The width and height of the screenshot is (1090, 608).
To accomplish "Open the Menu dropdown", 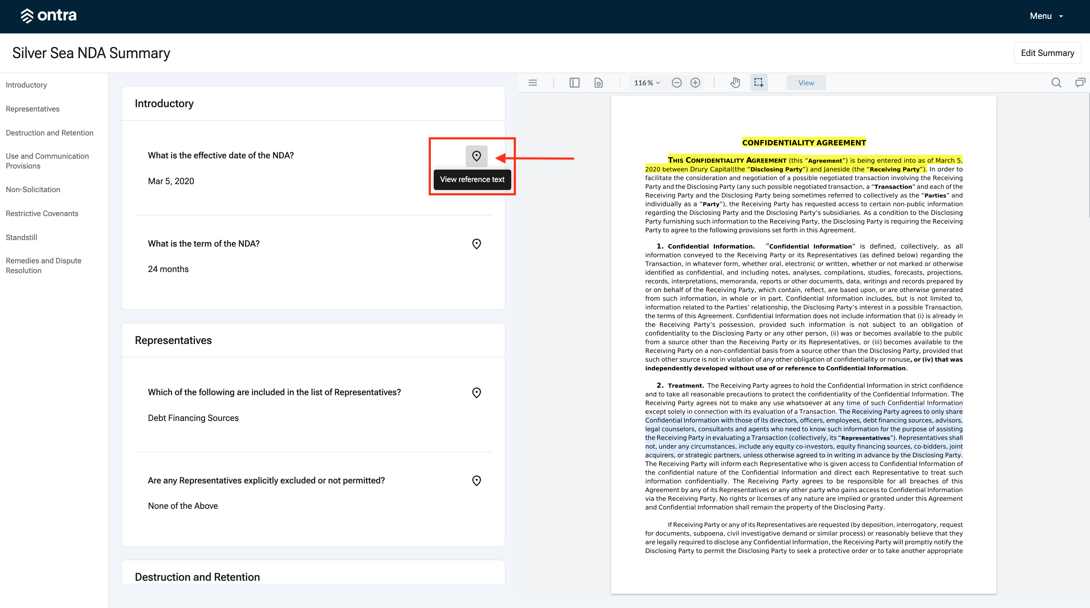I will pyautogui.click(x=1046, y=16).
